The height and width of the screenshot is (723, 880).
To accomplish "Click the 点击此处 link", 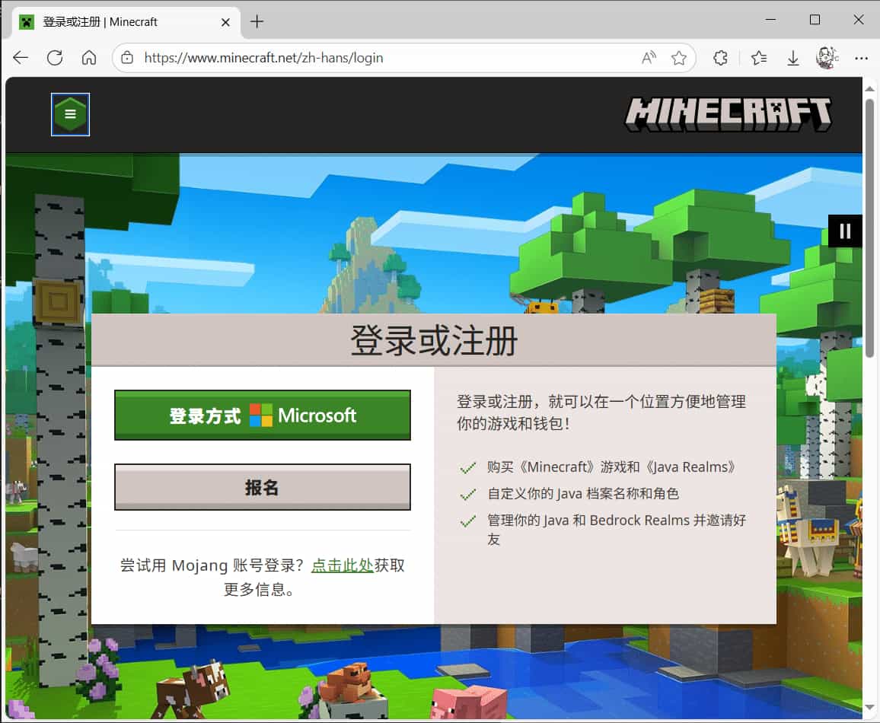I will [342, 565].
